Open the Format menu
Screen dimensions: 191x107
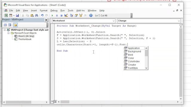point(44,11)
